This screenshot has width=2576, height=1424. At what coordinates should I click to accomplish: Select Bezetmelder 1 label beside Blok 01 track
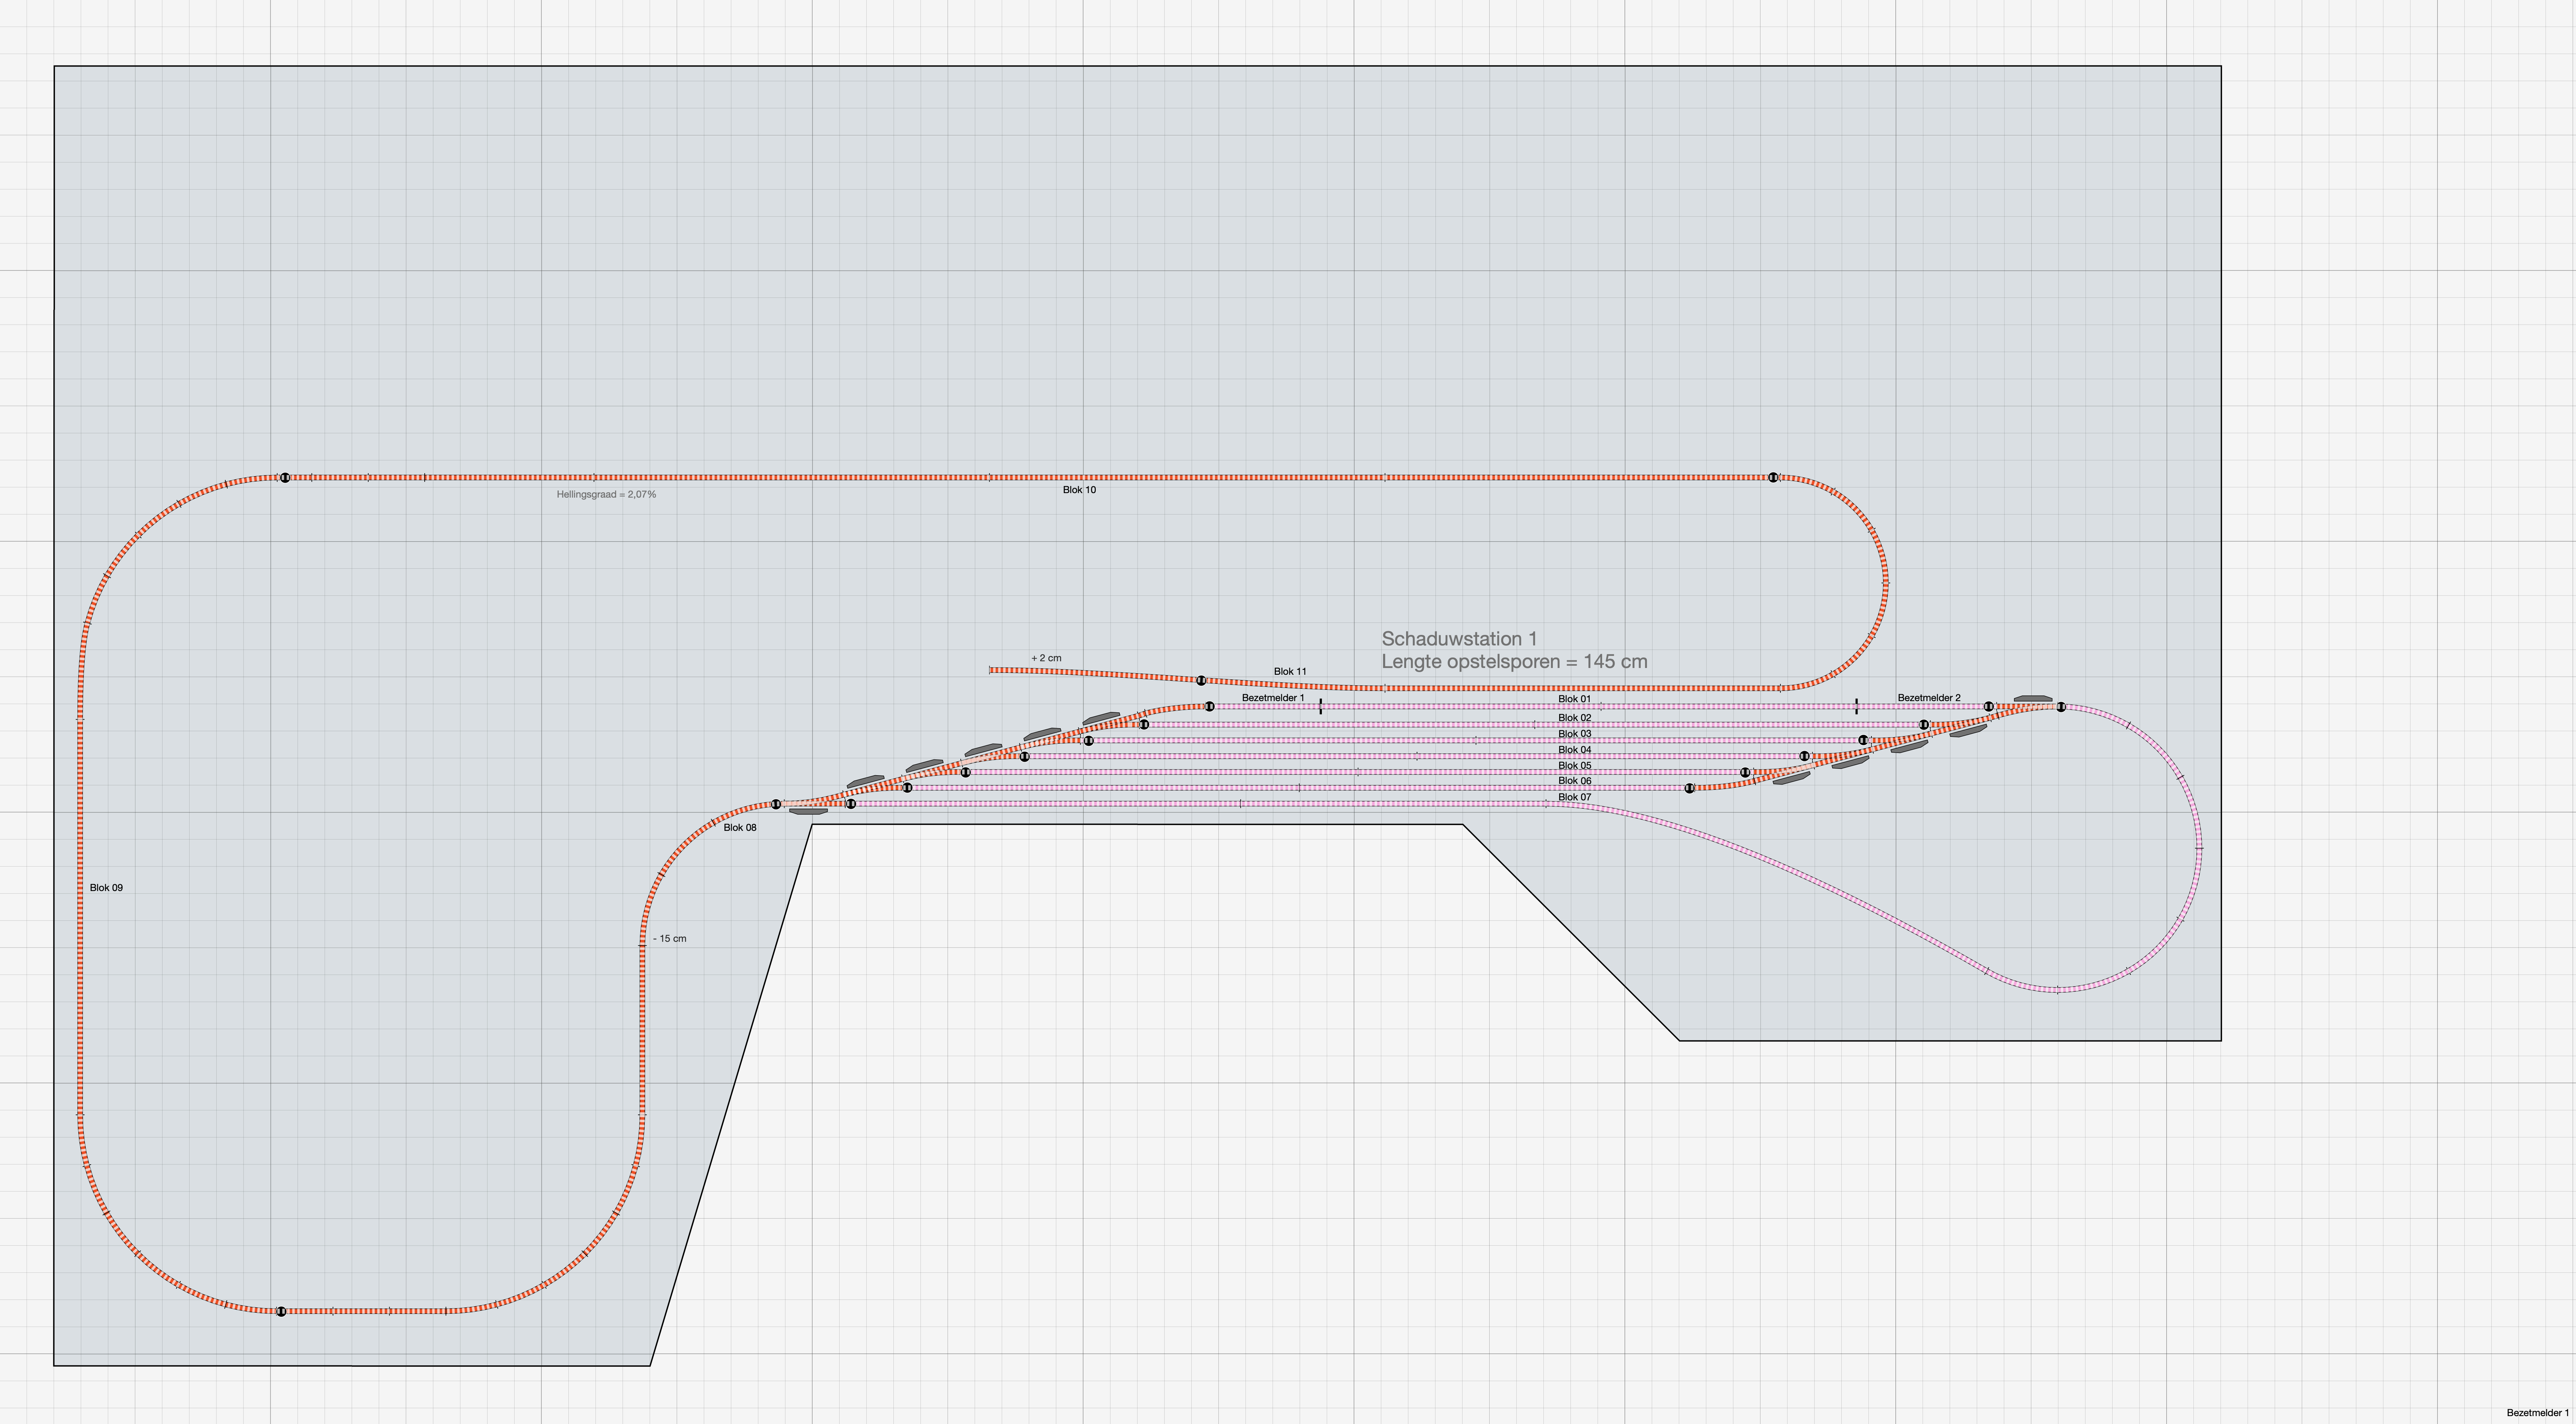1273,698
